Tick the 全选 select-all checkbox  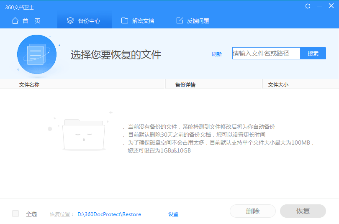[15, 214]
